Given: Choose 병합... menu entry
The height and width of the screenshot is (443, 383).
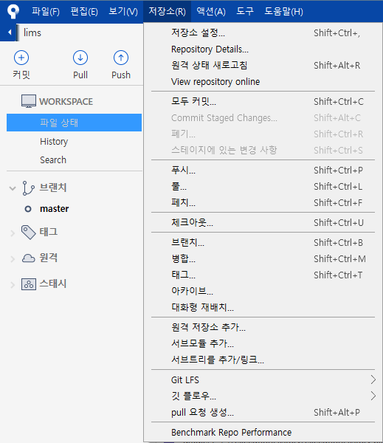Looking at the screenshot, I should (x=263, y=259).
